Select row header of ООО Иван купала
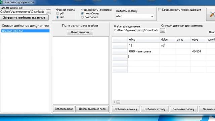The height and width of the screenshot is (121, 215). pyautogui.click(x=120, y=51)
